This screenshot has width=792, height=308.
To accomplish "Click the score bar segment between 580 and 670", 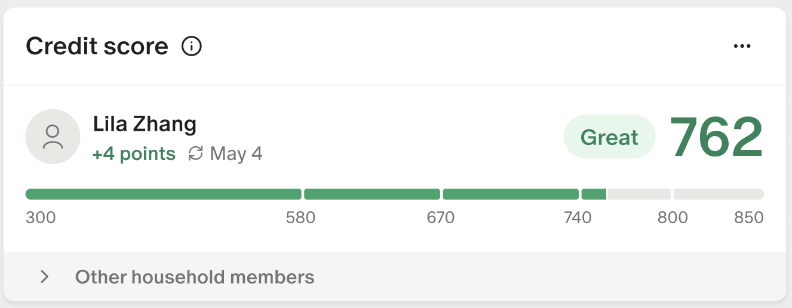I will pyautogui.click(x=372, y=194).
